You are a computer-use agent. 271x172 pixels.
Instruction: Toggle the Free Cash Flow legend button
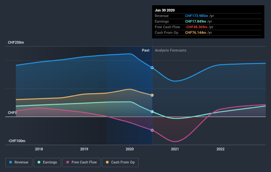(x=82, y=162)
